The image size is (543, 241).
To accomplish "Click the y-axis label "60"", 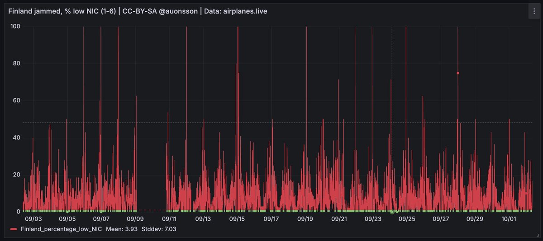I will click(x=17, y=101).
